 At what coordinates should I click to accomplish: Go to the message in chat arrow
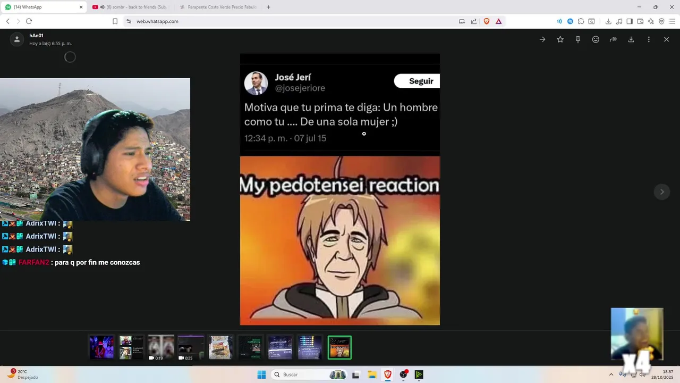(x=542, y=39)
